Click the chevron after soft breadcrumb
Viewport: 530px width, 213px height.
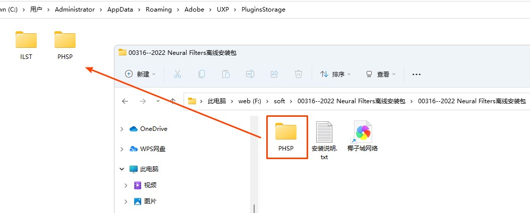click(291, 101)
